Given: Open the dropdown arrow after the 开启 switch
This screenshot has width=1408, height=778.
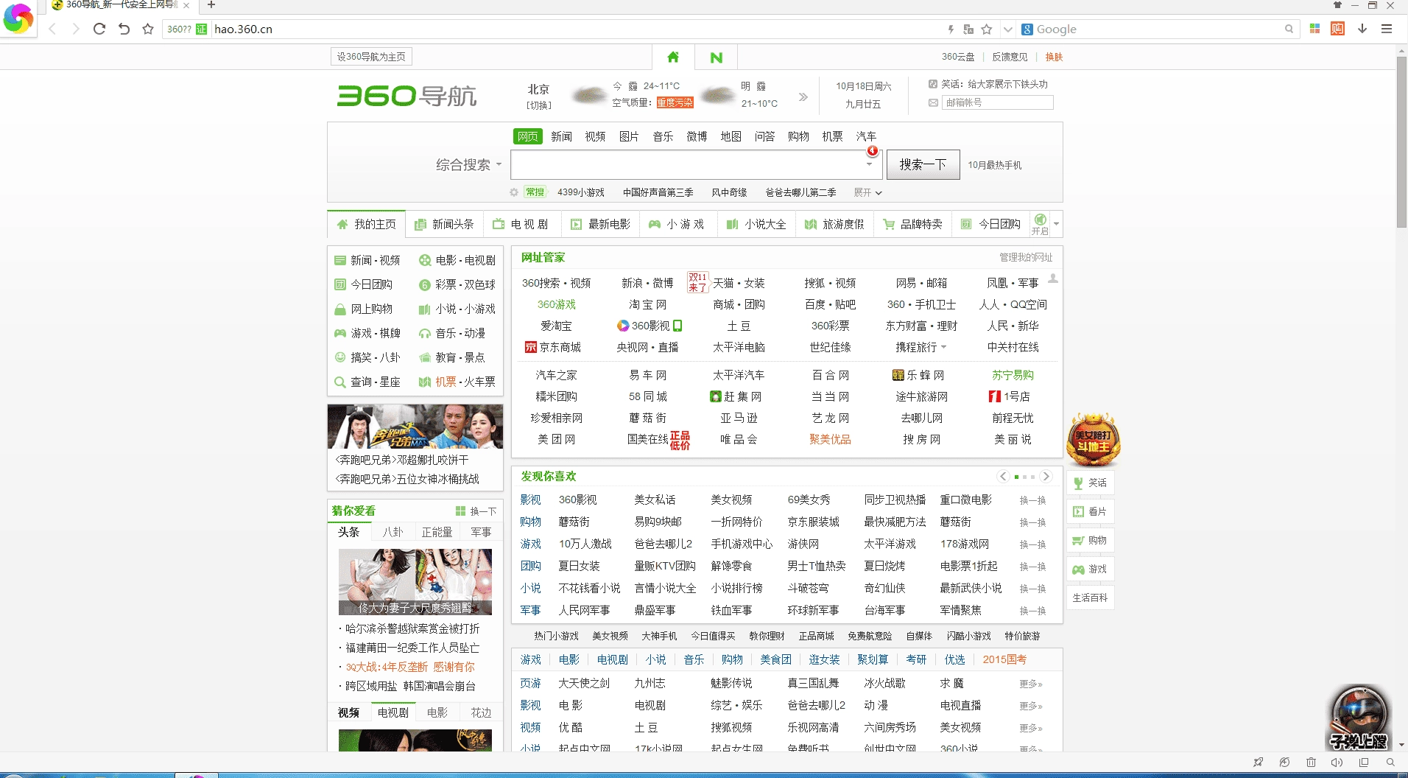Looking at the screenshot, I should point(1057,224).
